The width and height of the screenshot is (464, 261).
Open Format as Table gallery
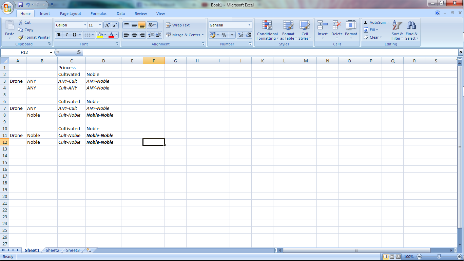pos(288,30)
